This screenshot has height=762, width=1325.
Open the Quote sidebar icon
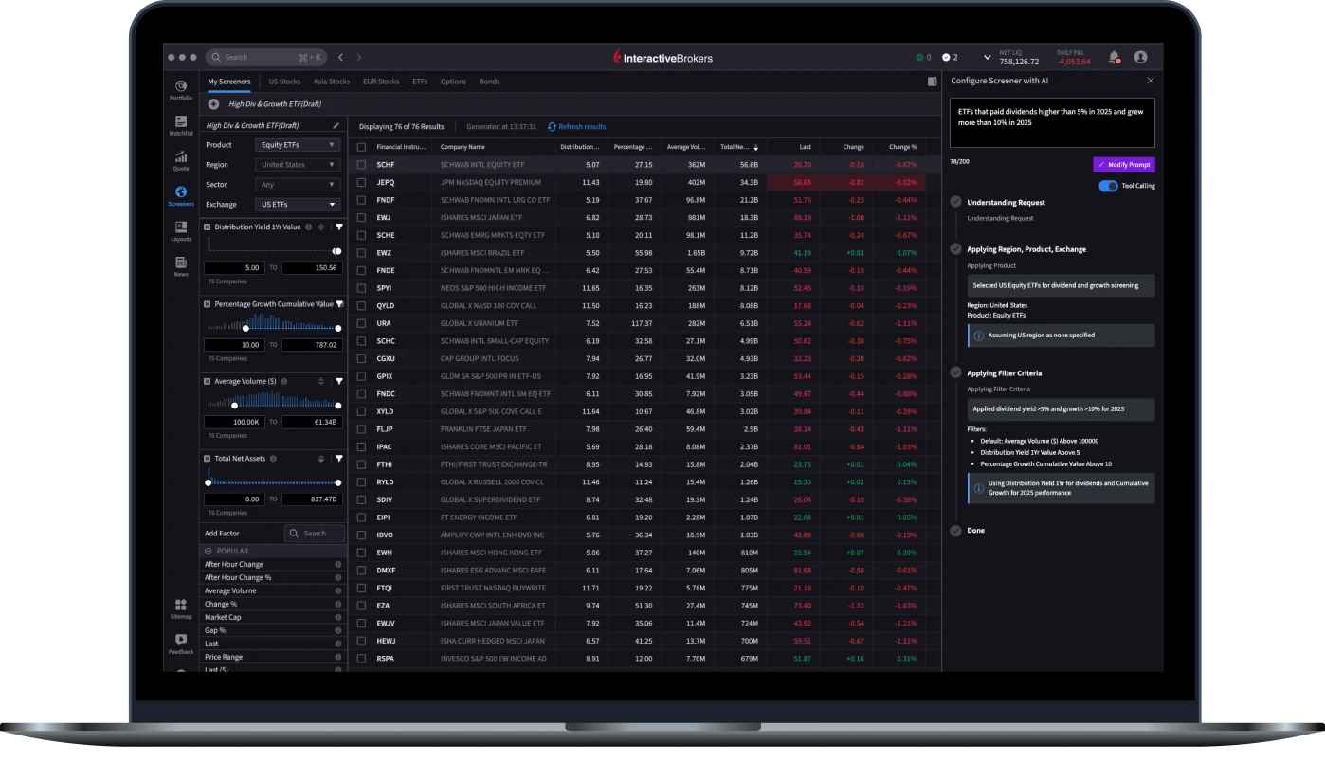(x=181, y=156)
